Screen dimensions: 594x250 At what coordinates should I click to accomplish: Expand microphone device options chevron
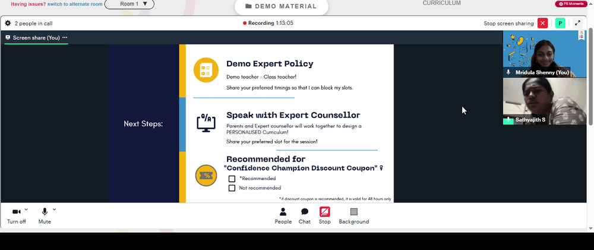click(54, 209)
